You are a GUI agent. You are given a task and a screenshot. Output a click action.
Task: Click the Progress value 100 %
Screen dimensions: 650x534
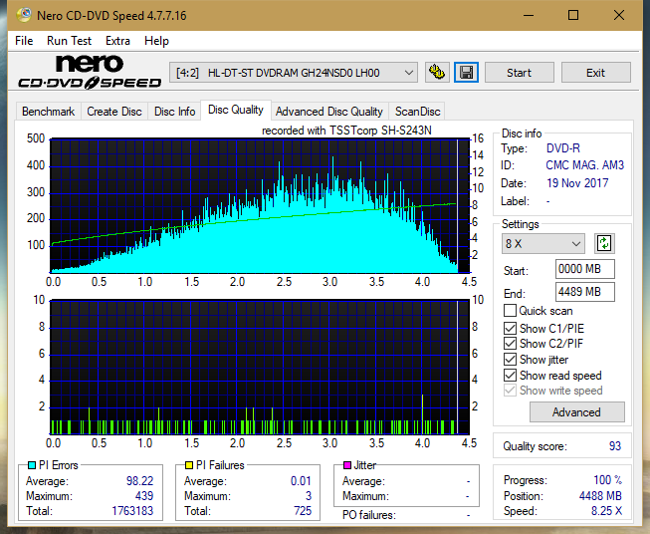tap(608, 480)
